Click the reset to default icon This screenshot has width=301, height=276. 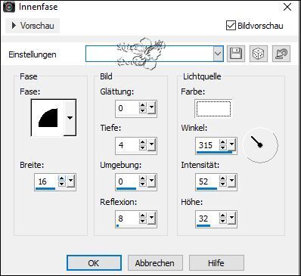tap(281, 54)
